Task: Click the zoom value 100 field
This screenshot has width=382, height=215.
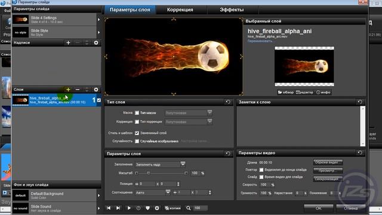Action: (201, 208)
